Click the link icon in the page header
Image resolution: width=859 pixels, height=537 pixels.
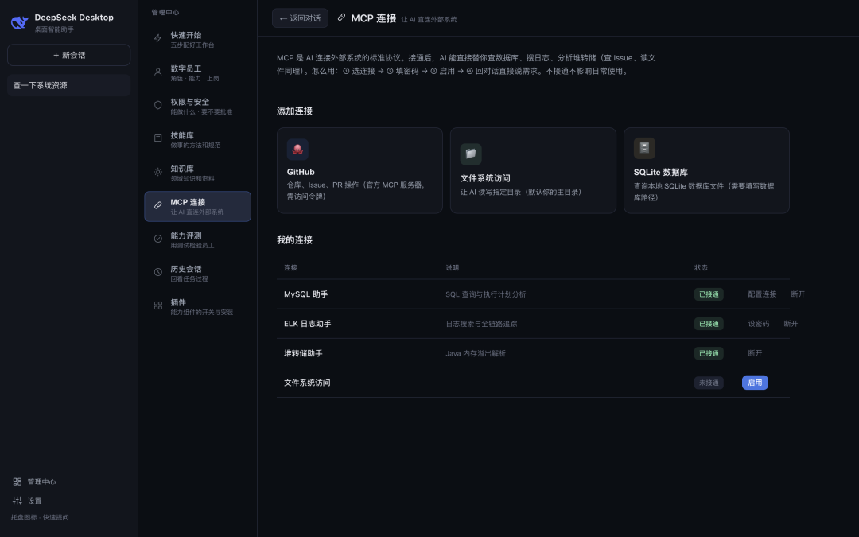[341, 18]
